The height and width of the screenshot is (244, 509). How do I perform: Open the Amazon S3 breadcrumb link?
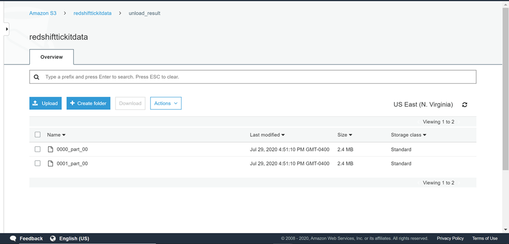43,14
